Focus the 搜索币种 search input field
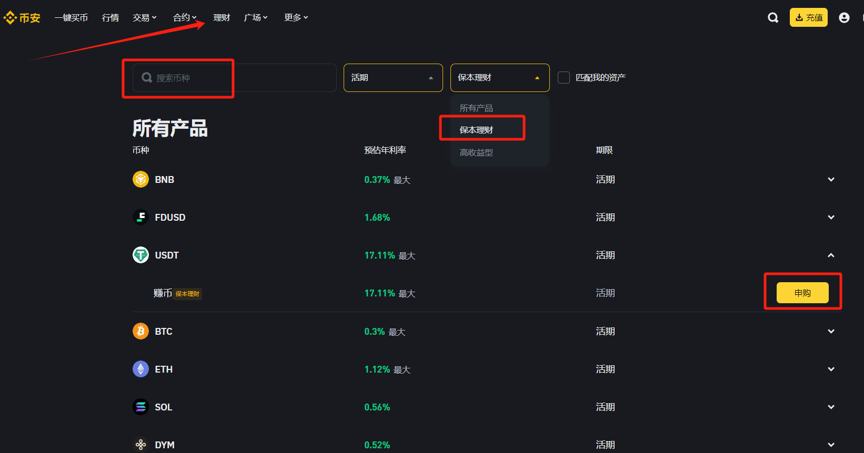864x453 pixels. pyautogui.click(x=235, y=78)
